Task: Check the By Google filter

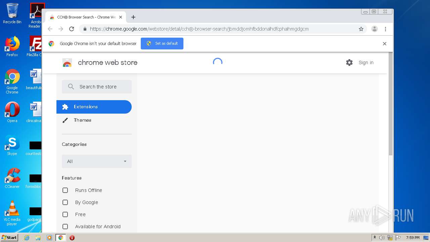Action: 65,202
